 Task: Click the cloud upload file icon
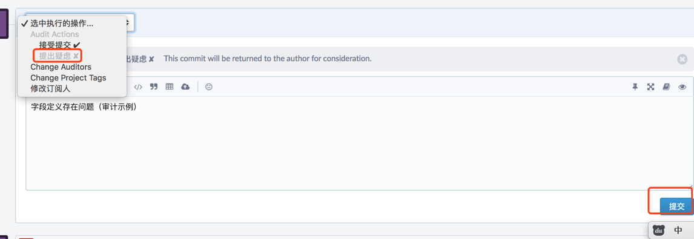(185, 87)
